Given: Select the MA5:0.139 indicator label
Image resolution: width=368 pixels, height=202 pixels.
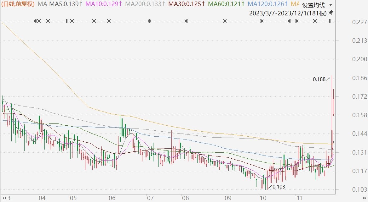Looking at the screenshot, I should pos(66,4).
